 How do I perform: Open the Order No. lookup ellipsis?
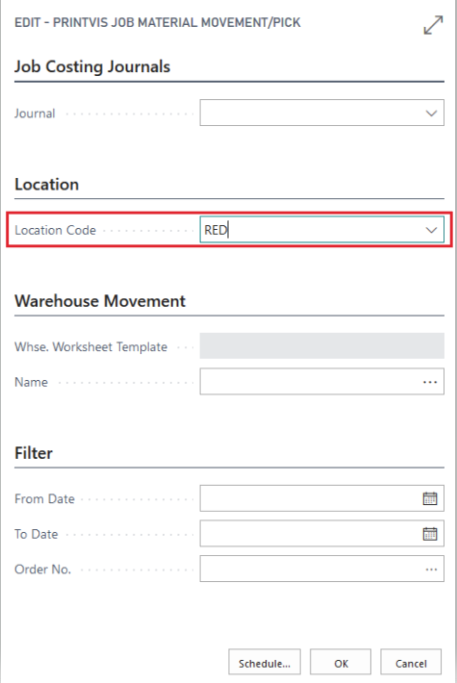click(431, 569)
